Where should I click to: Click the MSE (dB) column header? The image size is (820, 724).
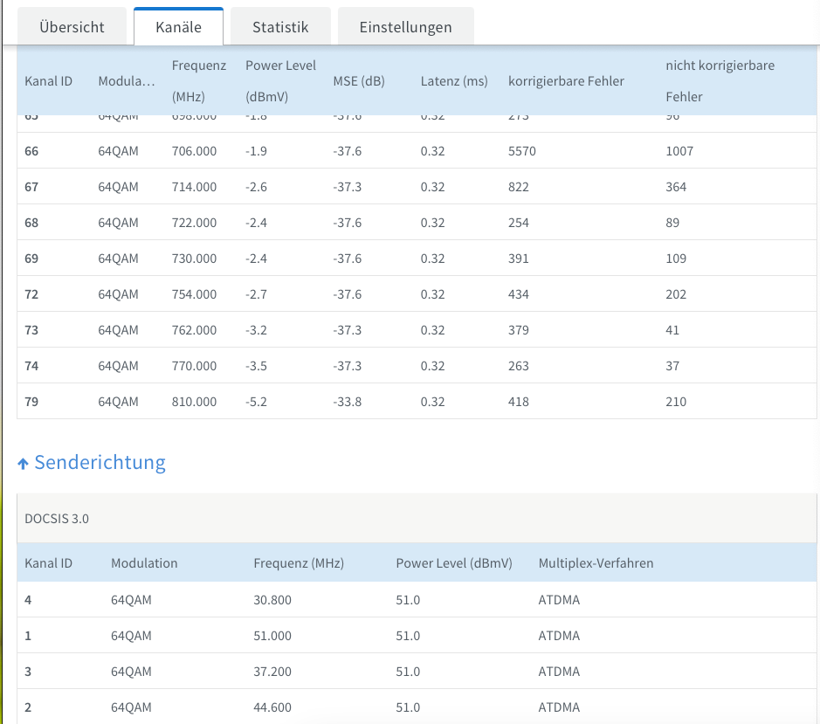click(359, 81)
